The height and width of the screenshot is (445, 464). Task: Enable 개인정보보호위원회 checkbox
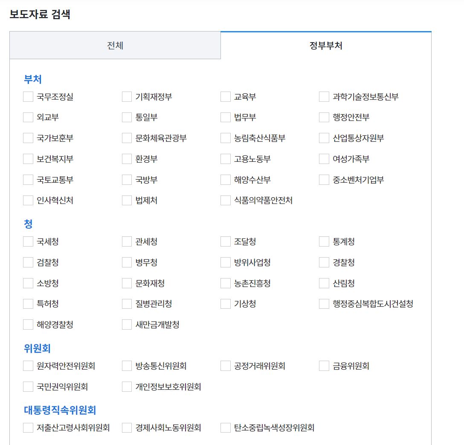(x=127, y=387)
